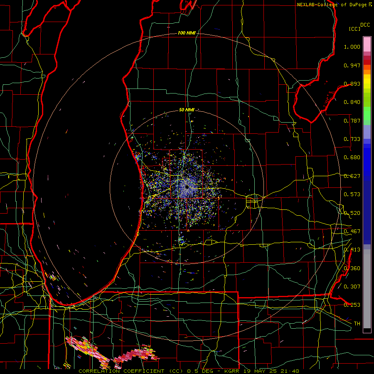This screenshot has width=374, height=374.
Task: Click the KGRR station identifier
Action: click(x=233, y=371)
